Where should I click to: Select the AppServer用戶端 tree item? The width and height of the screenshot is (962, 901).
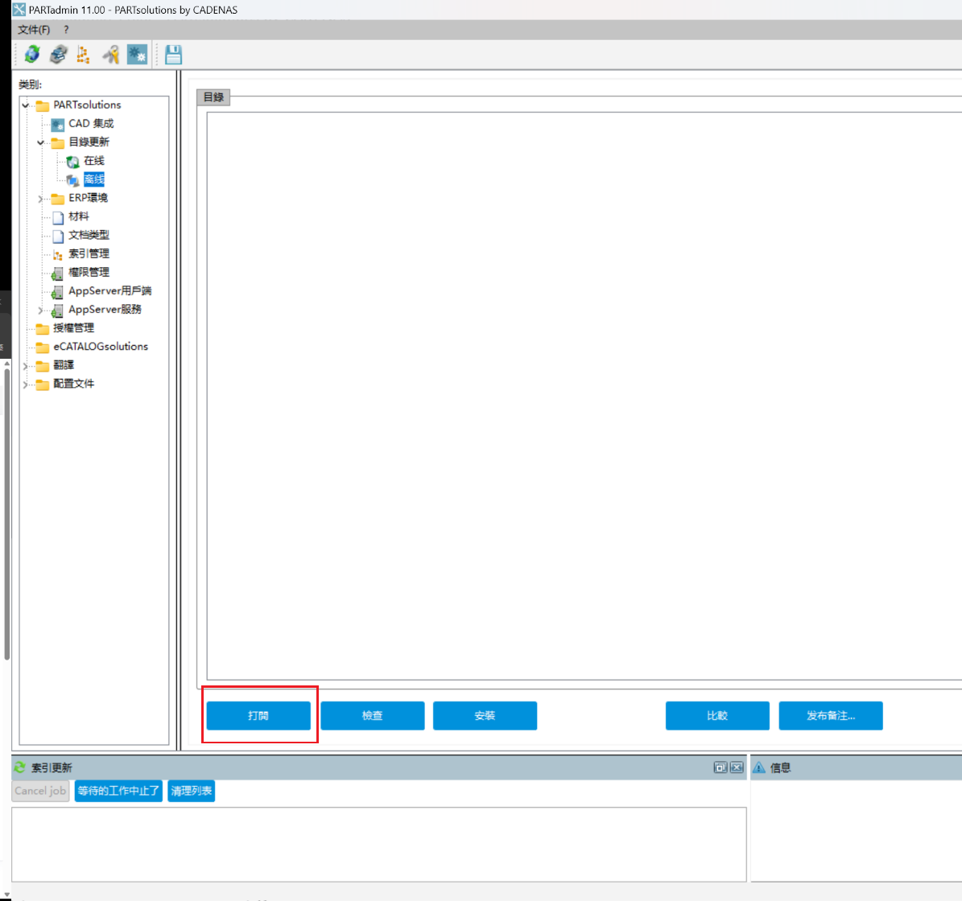click(x=109, y=291)
